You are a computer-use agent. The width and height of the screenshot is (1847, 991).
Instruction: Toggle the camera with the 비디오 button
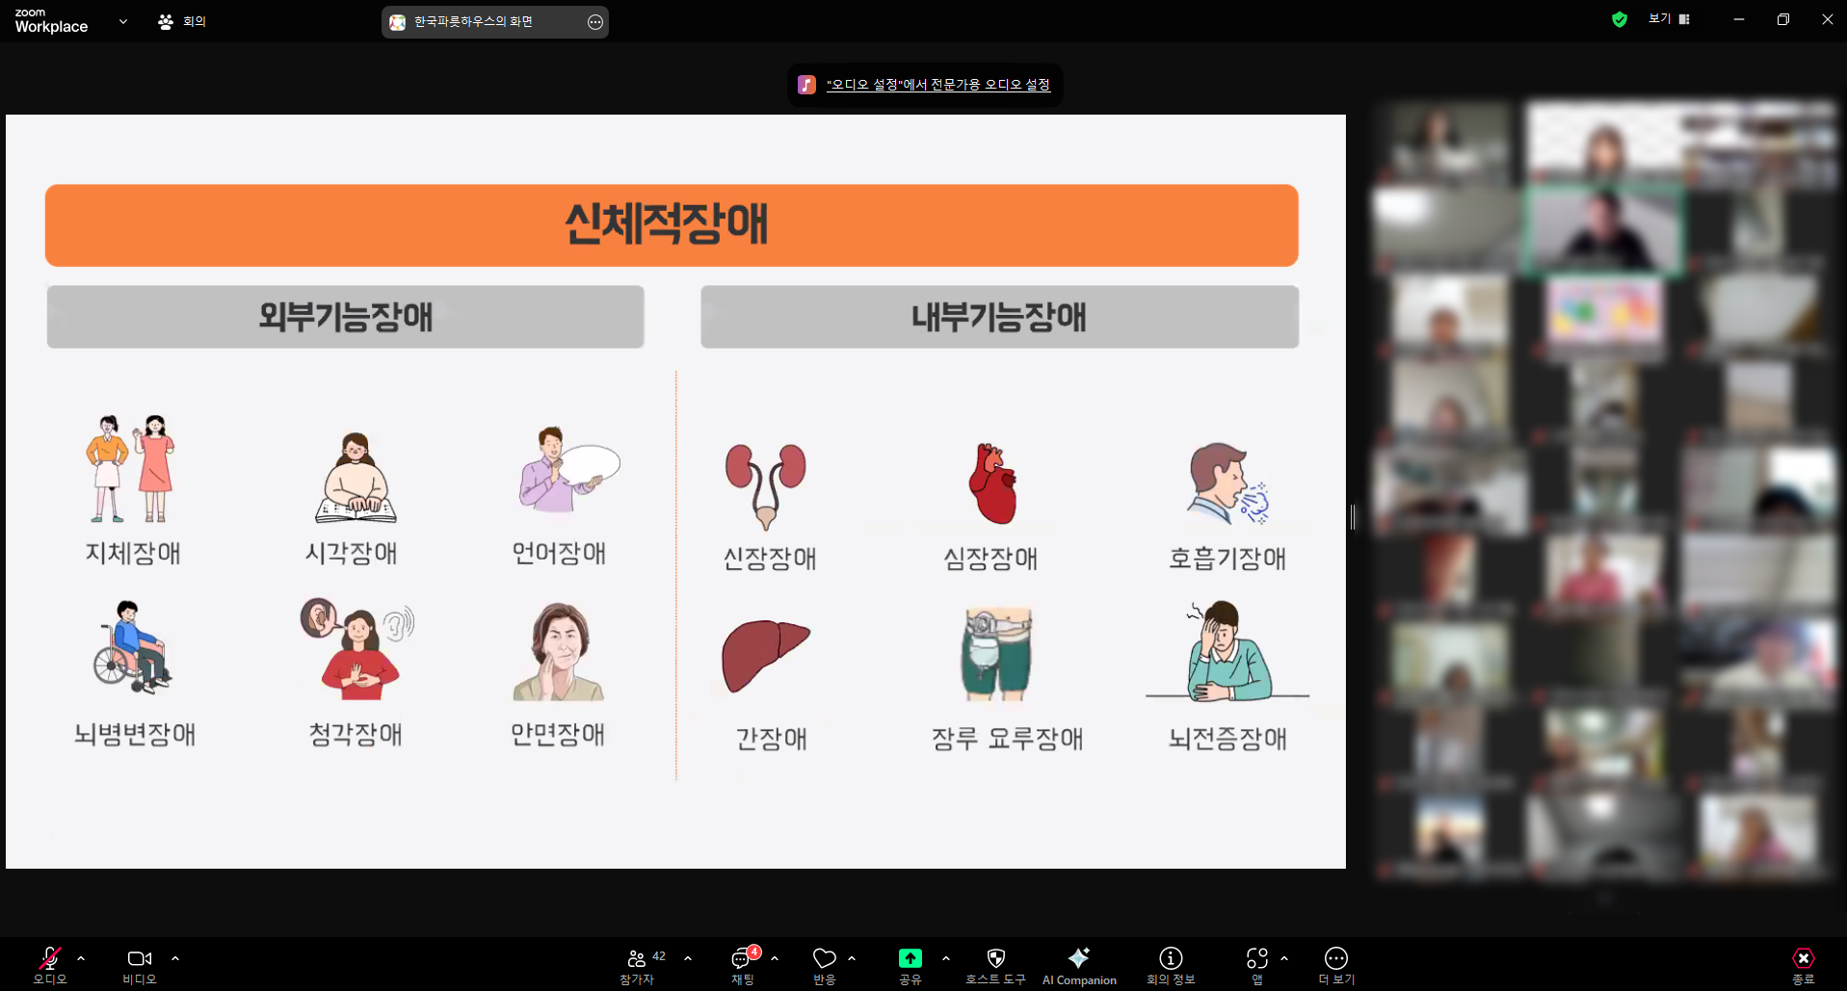pos(140,964)
